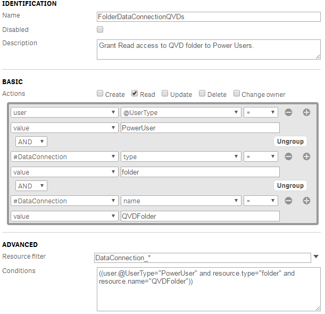325x314 pixels.
Task: Open the @UserType attribute dropdown
Action: (x=180, y=112)
